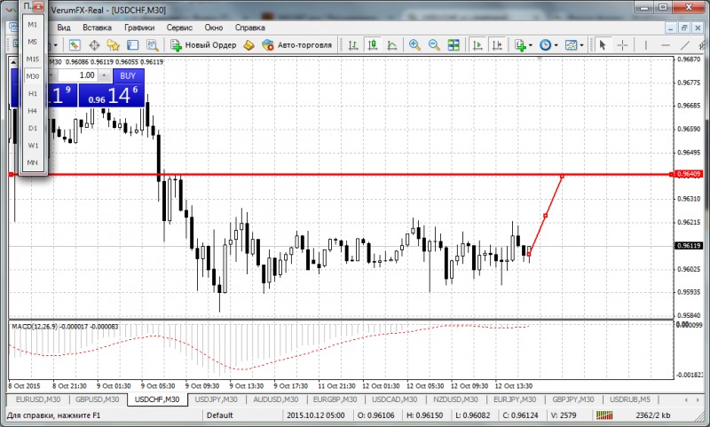Select red horizontal line 0.96409 price label

pyautogui.click(x=689, y=174)
